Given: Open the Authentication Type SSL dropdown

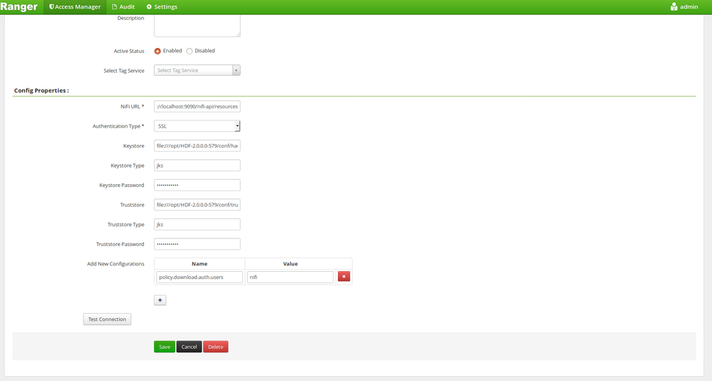Looking at the screenshot, I should 197,126.
